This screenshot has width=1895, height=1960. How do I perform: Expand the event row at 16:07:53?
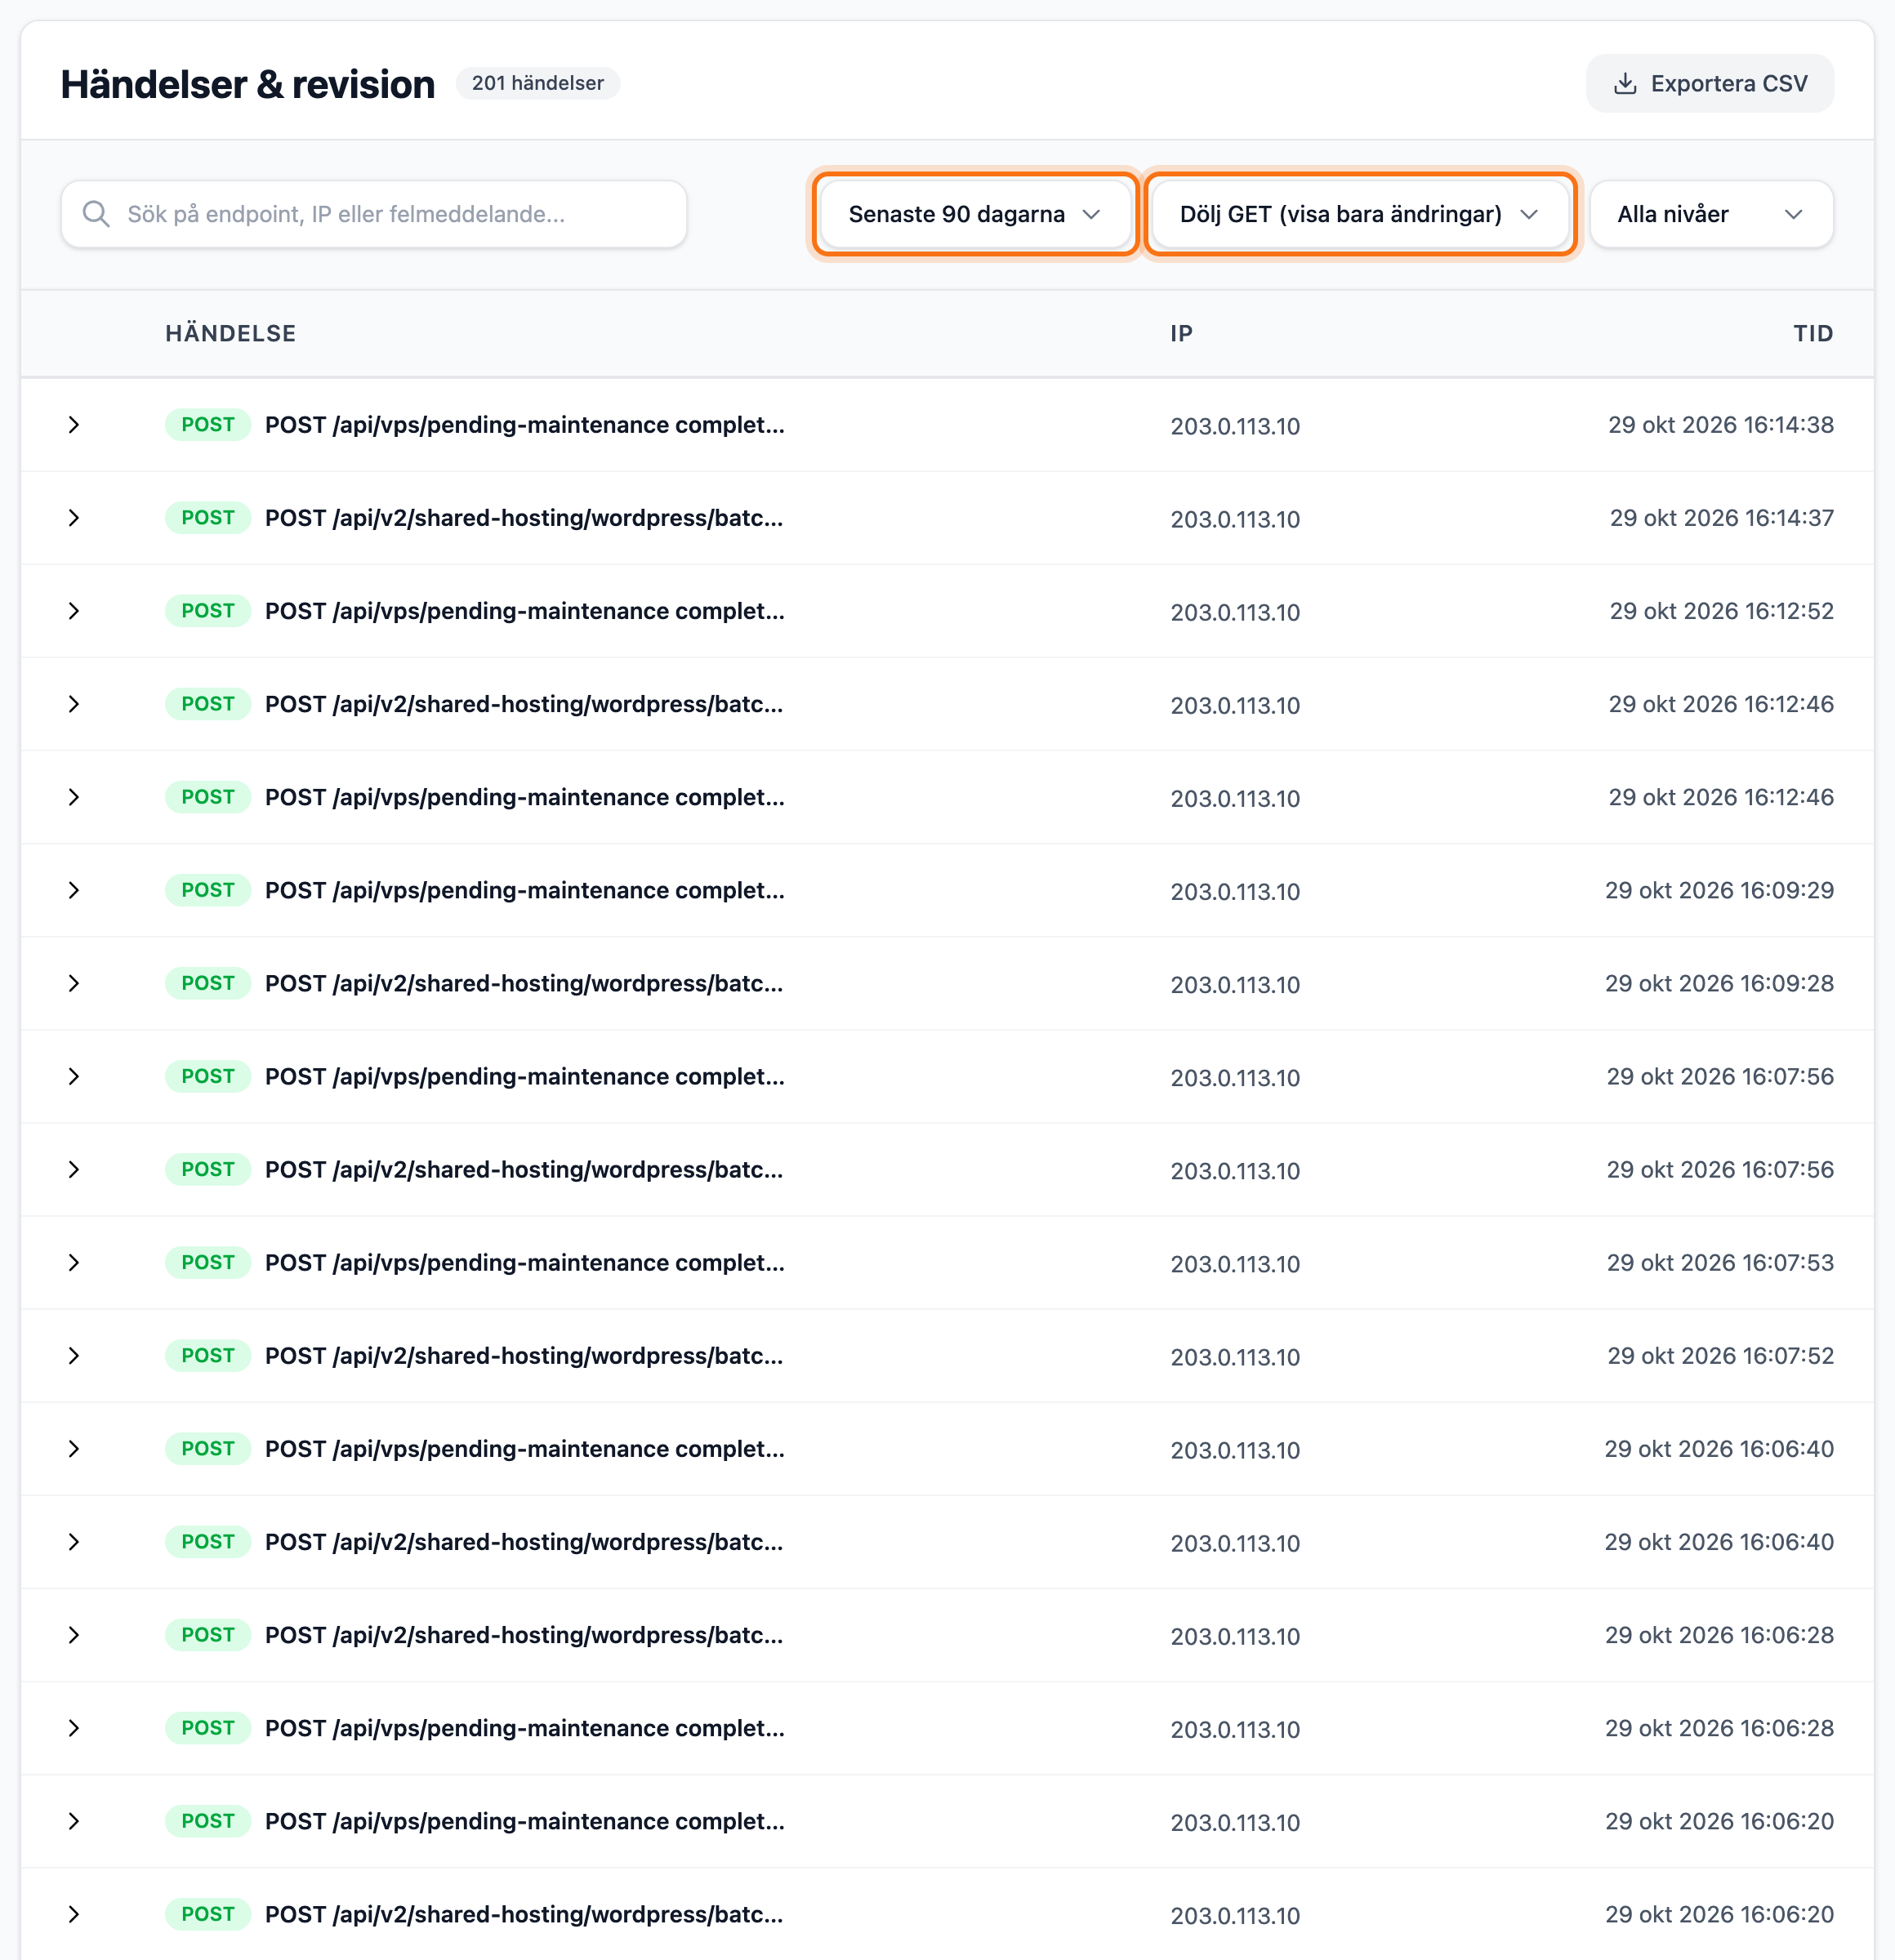point(73,1263)
